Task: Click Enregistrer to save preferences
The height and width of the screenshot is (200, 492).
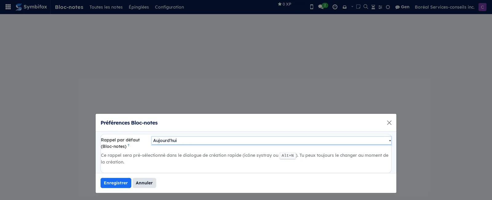Action: pos(116,183)
